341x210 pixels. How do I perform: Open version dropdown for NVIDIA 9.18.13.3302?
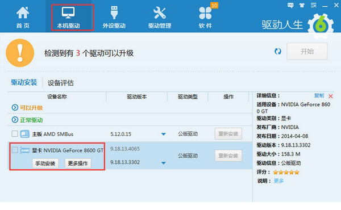[164, 163]
